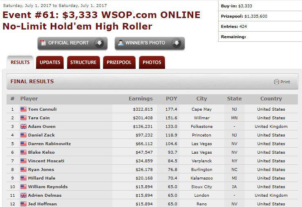Click the Verplanck city cell
The width and height of the screenshot is (302, 207).
coord(201,161)
